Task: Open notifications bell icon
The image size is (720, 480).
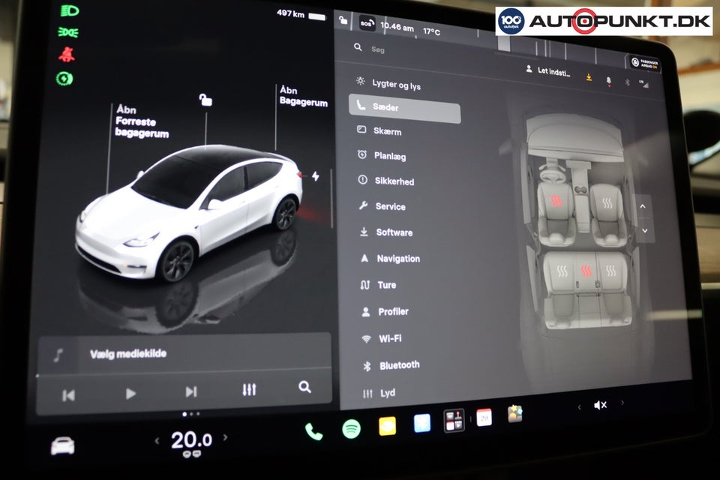Action: (608, 81)
